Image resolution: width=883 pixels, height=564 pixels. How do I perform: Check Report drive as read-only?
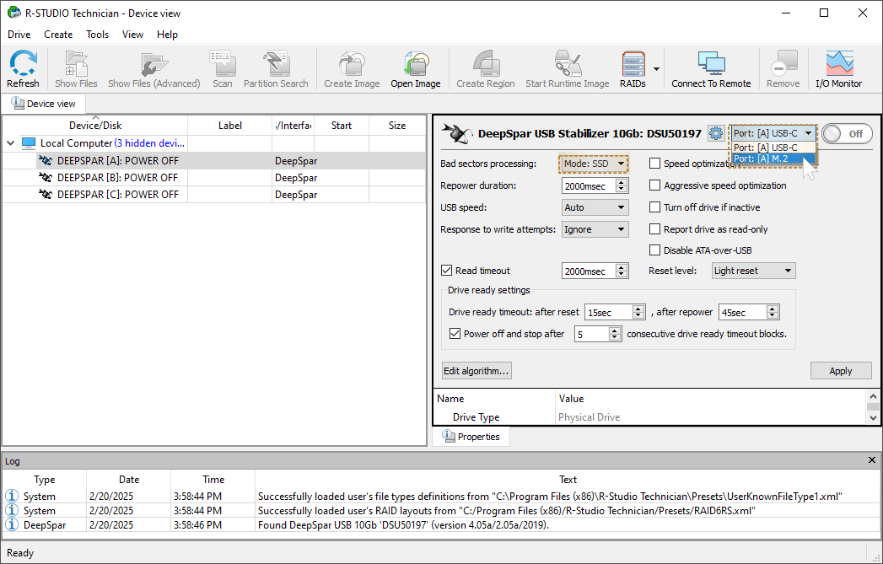pos(655,229)
